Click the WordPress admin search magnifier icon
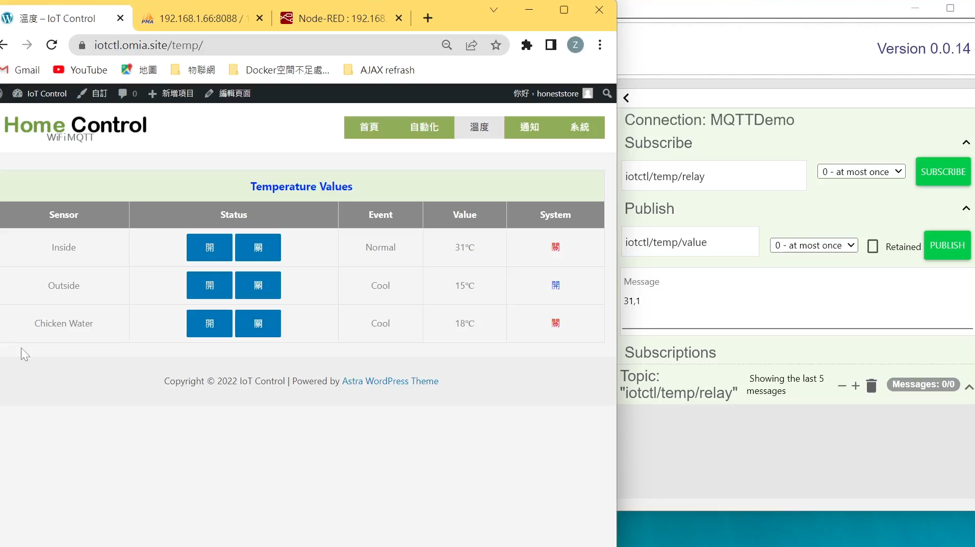975x547 pixels. point(607,93)
